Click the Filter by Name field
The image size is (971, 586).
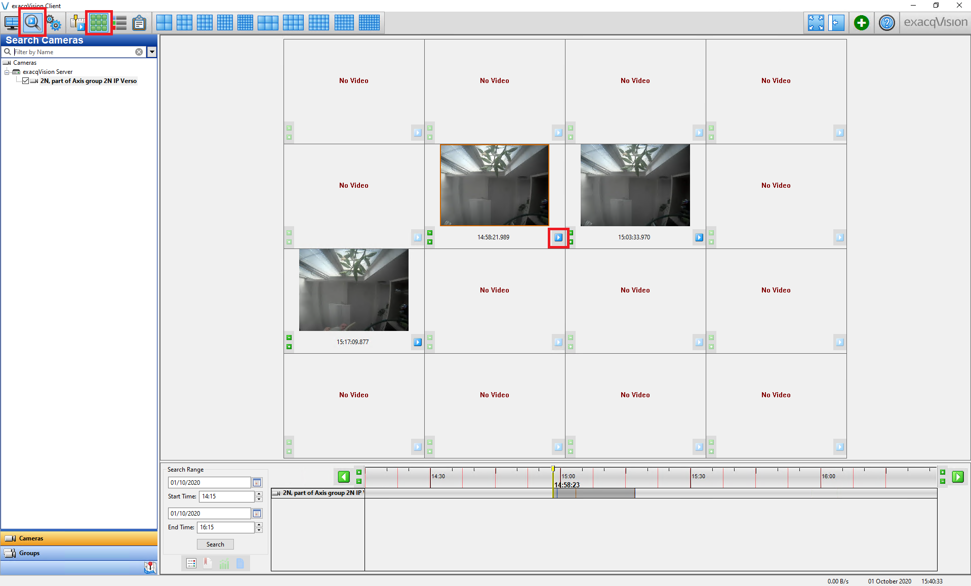click(73, 52)
